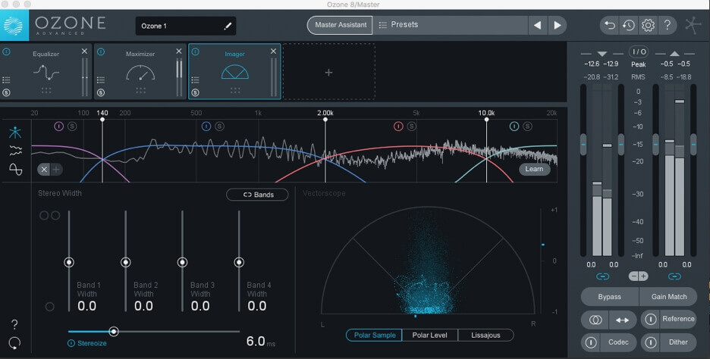Go to next preset arrow
This screenshot has width=710, height=359.
pos(558,25)
